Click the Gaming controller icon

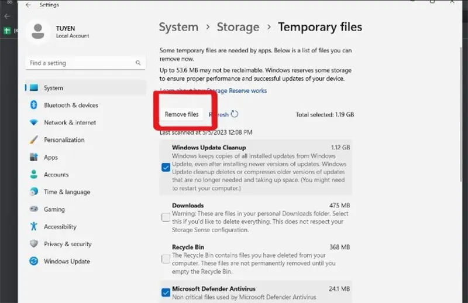(34, 209)
